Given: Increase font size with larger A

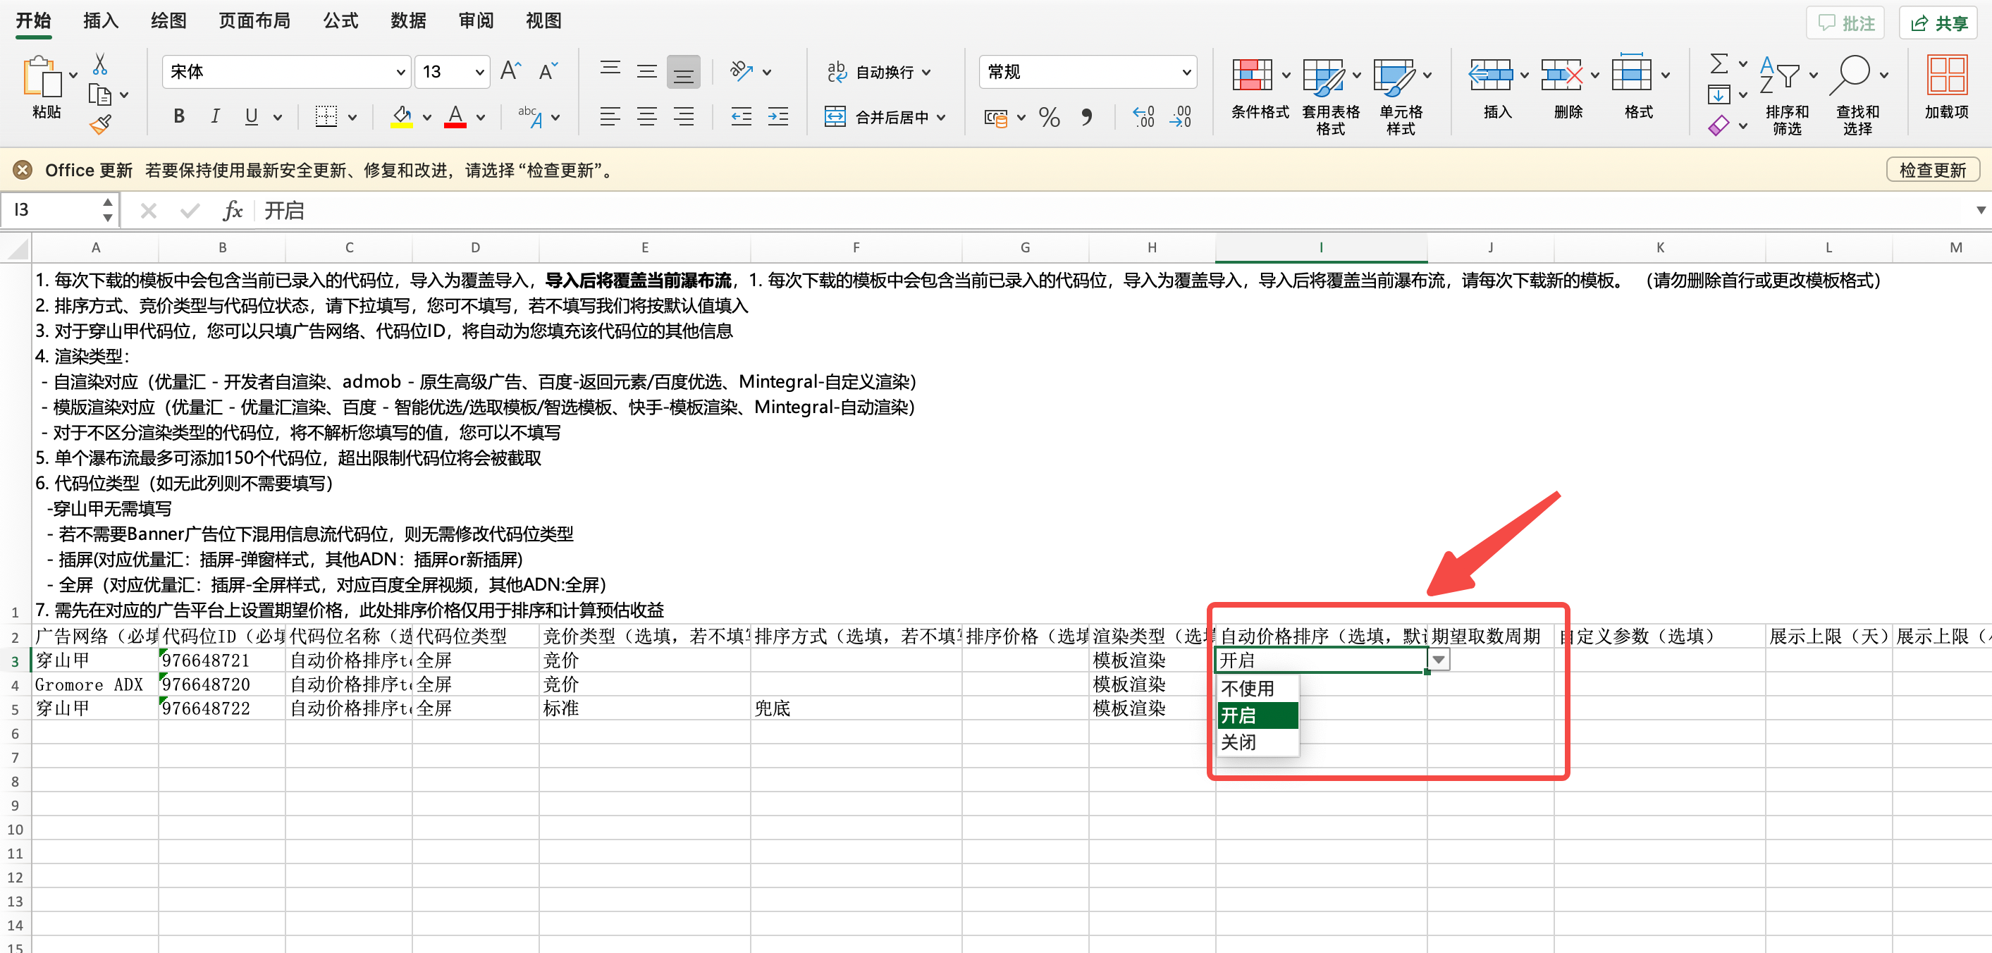Looking at the screenshot, I should pyautogui.click(x=510, y=71).
